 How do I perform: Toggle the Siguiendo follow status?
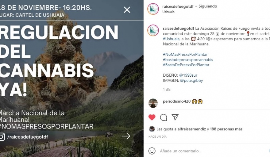pyautogui.click(x=208, y=6)
